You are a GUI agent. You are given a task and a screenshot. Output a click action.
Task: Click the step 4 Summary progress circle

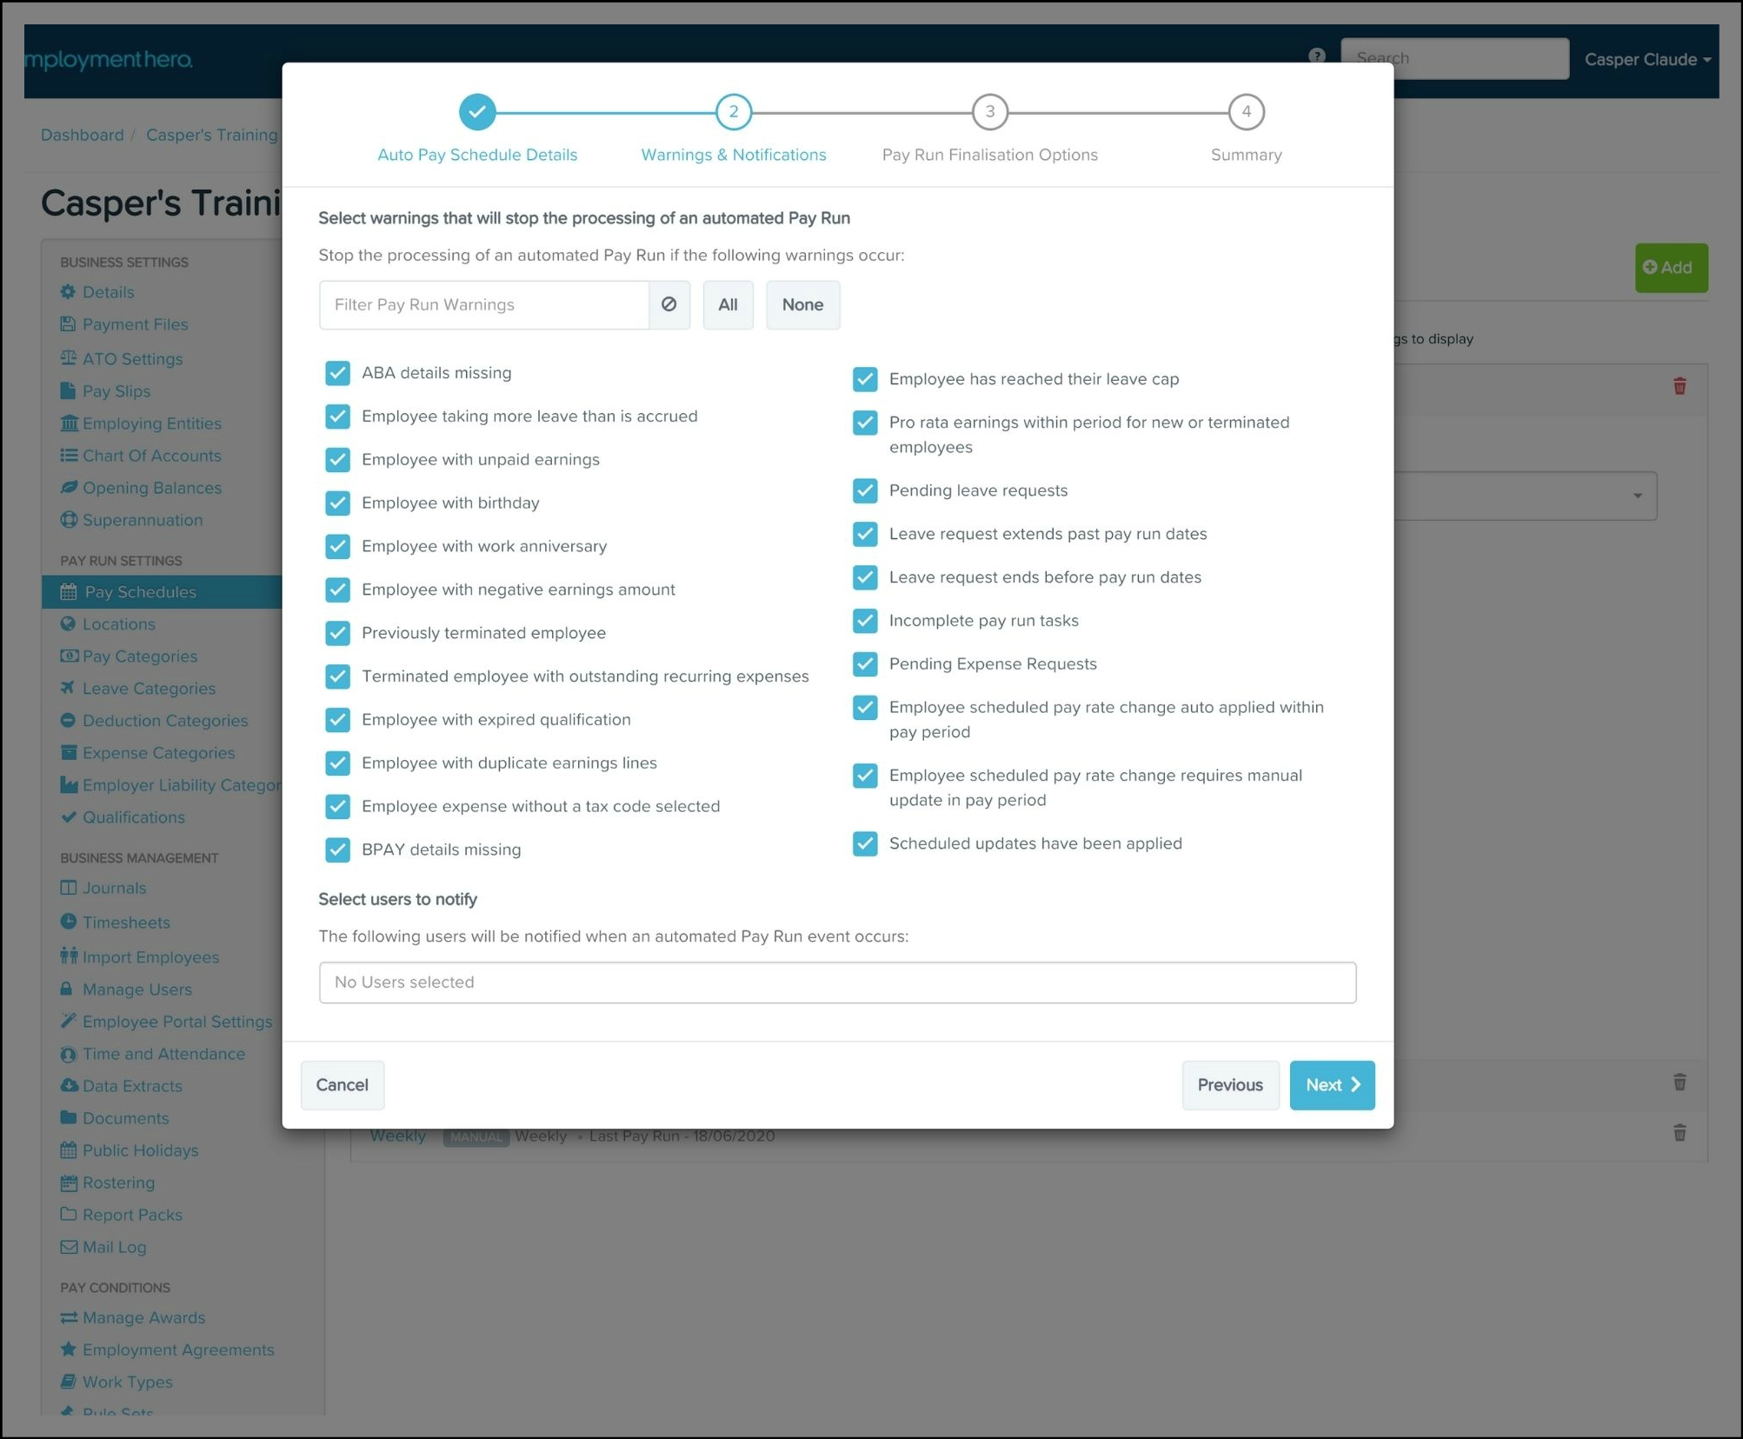(1245, 112)
